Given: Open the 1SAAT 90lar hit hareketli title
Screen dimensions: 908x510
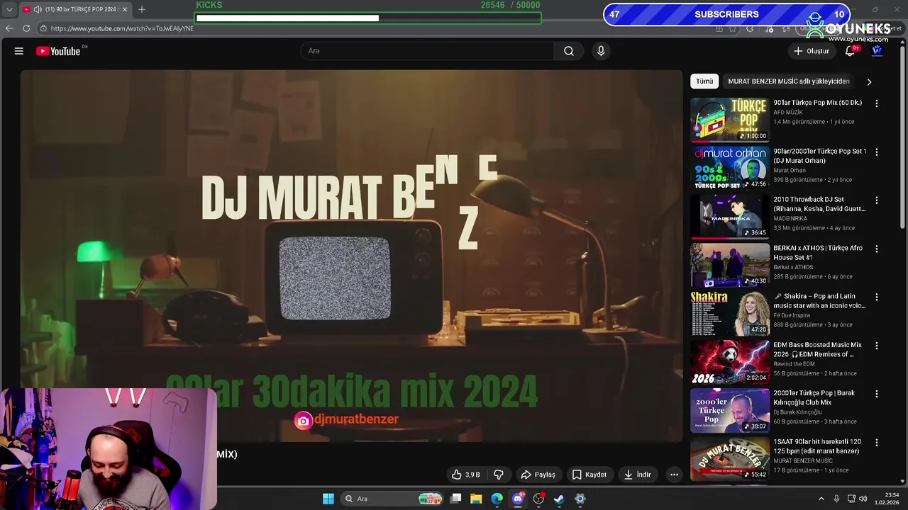Looking at the screenshot, I should pos(816,446).
